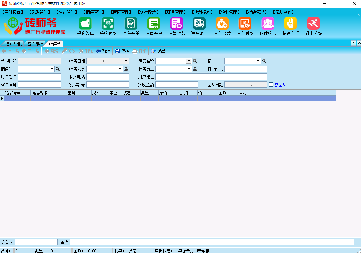The height and width of the screenshot is (253, 361).
Task: Click the 修改 edit toolbar button
Action: click(68, 51)
